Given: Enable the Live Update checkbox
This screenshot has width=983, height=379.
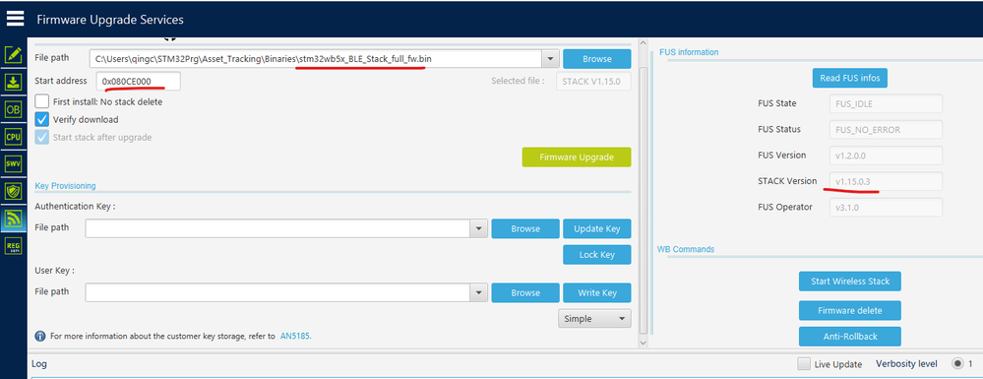Looking at the screenshot, I should pyautogui.click(x=803, y=364).
